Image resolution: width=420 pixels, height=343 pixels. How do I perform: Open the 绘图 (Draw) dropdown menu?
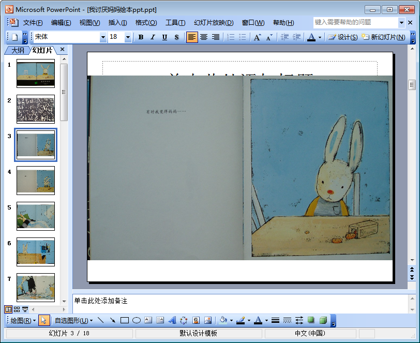(x=23, y=320)
